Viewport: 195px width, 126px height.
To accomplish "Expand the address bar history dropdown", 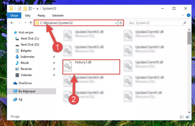I will (116, 23).
